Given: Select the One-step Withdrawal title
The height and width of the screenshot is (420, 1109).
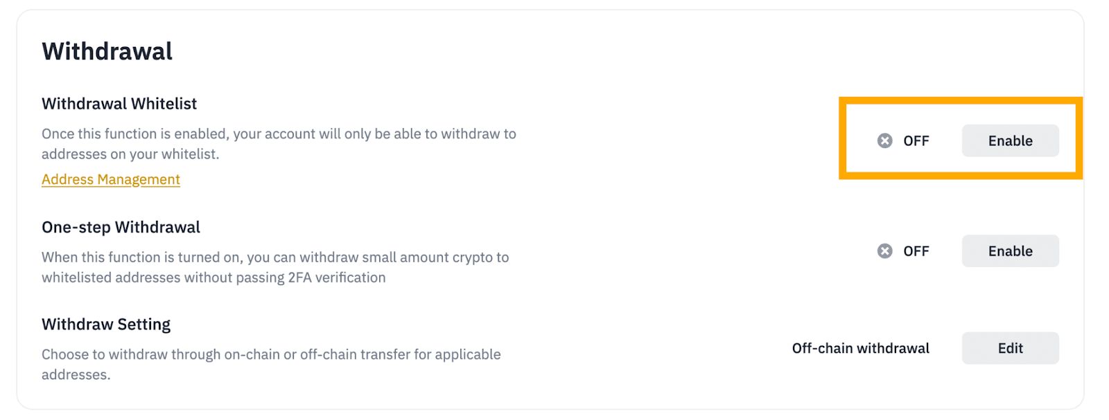Looking at the screenshot, I should 121,228.
